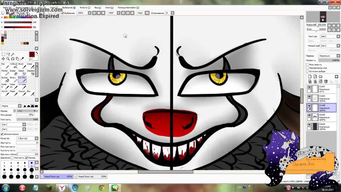Open the Качество quality dropdown
The height and width of the screenshot is (192, 341).
click(x=27, y=138)
